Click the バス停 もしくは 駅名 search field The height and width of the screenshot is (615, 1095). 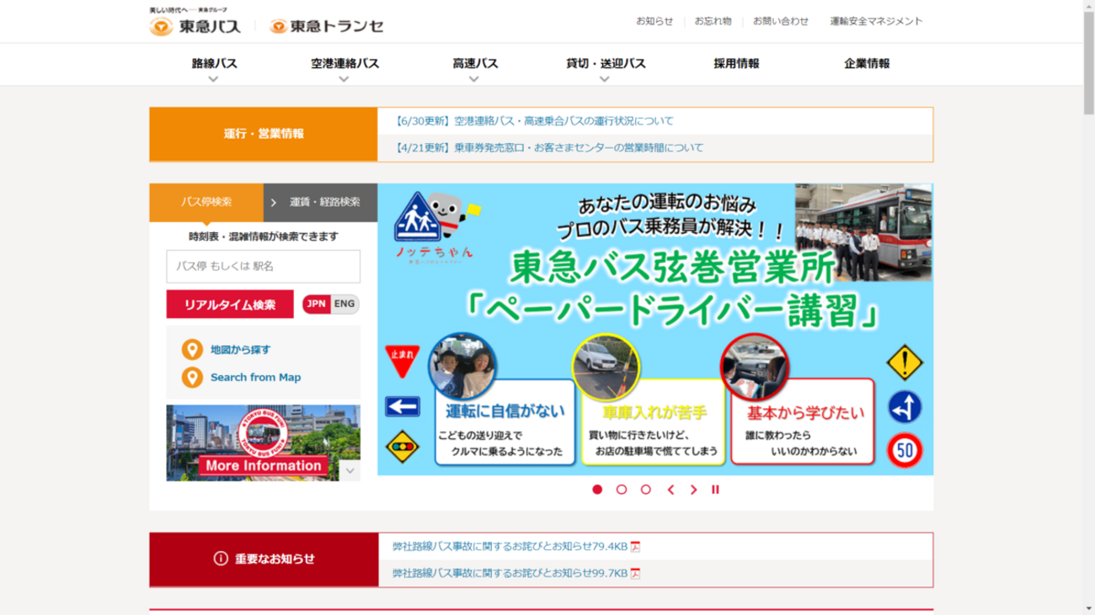264,266
